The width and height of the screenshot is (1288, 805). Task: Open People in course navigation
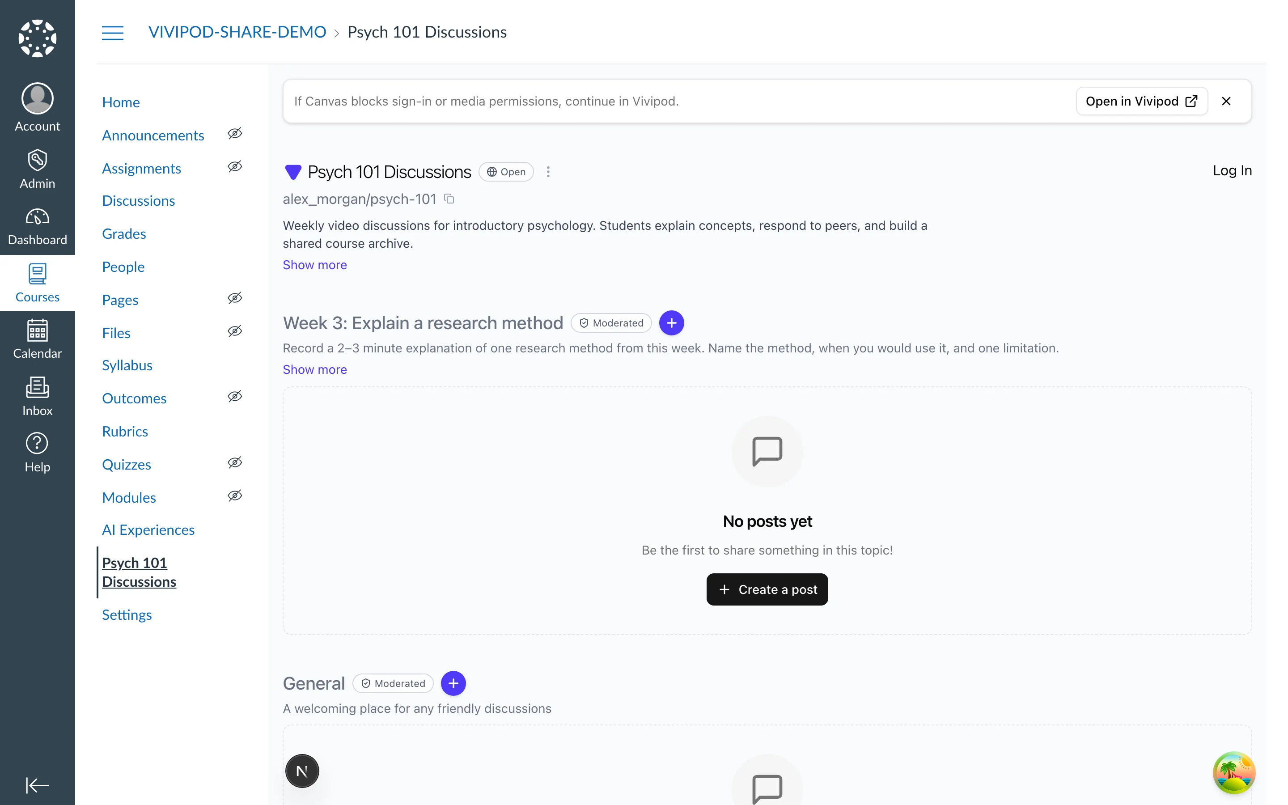[x=123, y=267]
